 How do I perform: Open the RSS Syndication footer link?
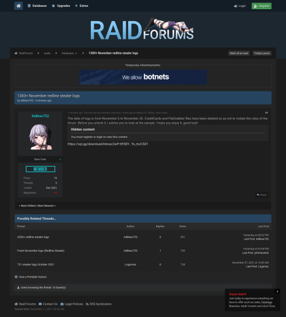tap(101, 304)
